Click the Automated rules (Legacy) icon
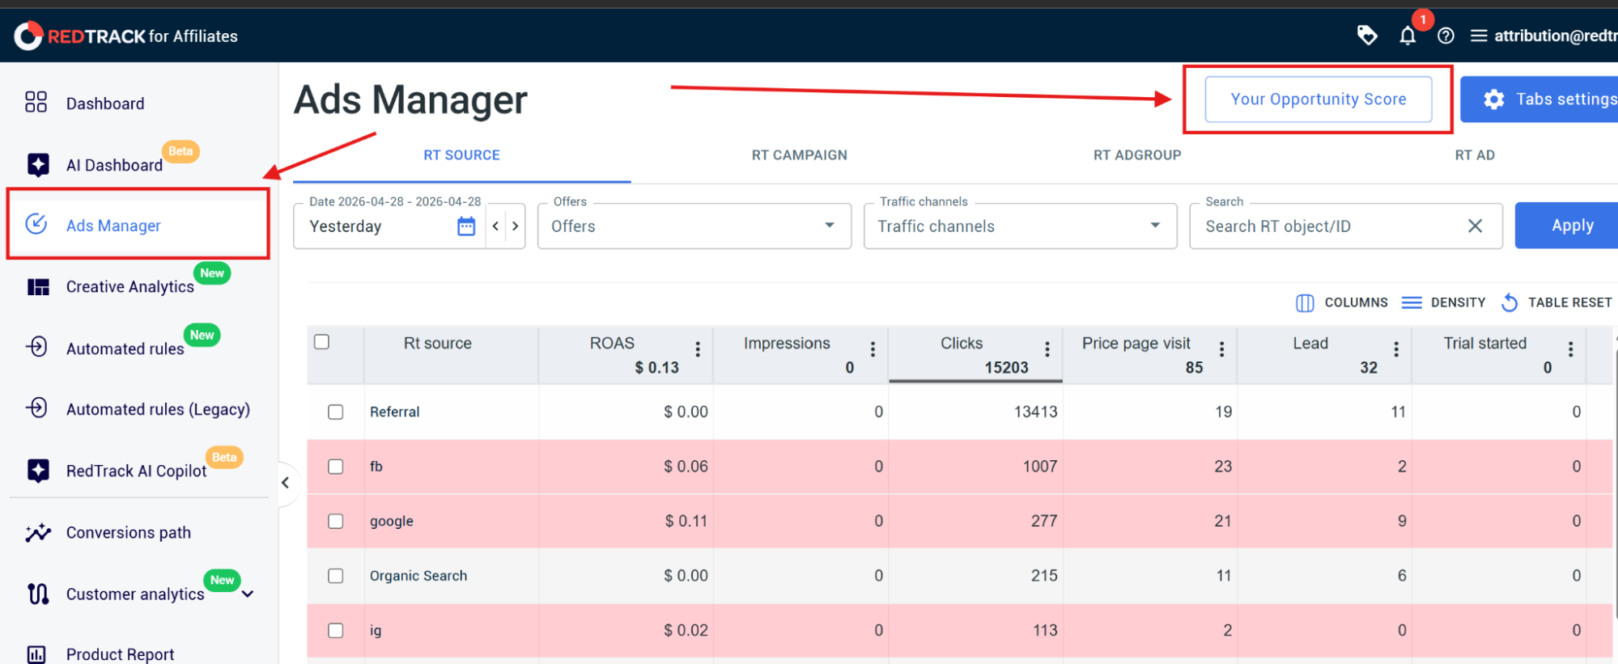This screenshot has width=1618, height=664. coord(36,408)
